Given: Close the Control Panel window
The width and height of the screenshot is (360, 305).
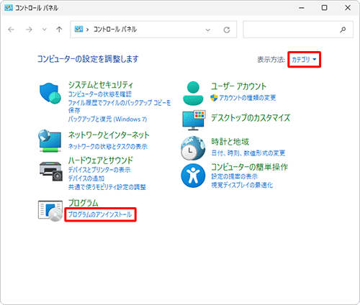Looking at the screenshot, I should (x=348, y=8).
